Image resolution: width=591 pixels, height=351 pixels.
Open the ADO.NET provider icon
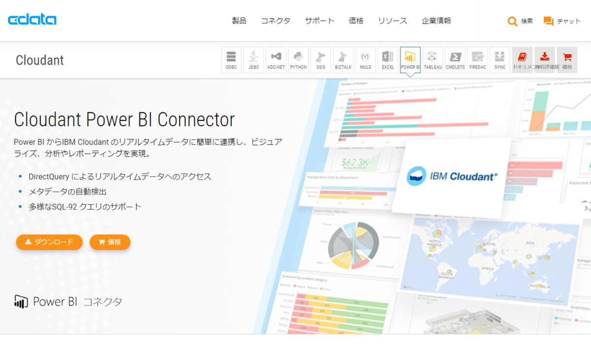click(276, 60)
